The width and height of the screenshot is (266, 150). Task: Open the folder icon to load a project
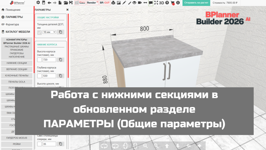pos(66,3)
